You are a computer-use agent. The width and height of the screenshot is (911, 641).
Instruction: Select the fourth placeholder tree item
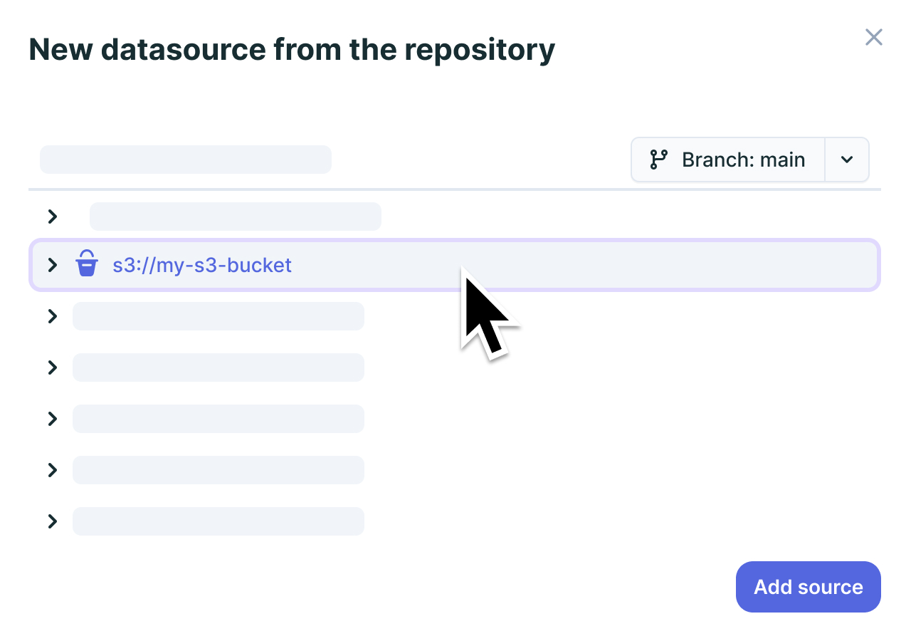[x=218, y=419]
